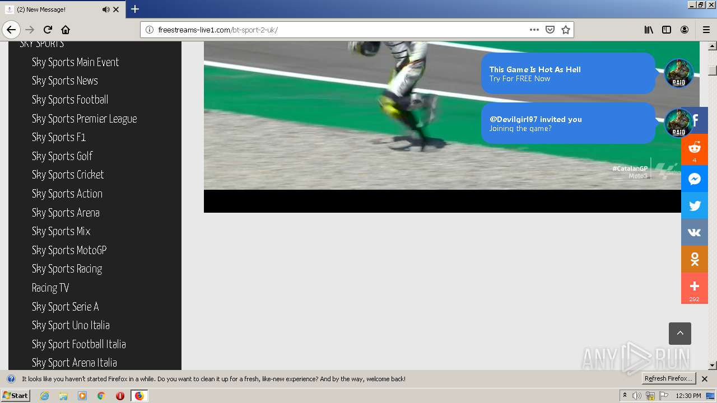Viewport: 717px width, 403px height.
Task: Go back using browser back arrow
Action: pos(11,30)
